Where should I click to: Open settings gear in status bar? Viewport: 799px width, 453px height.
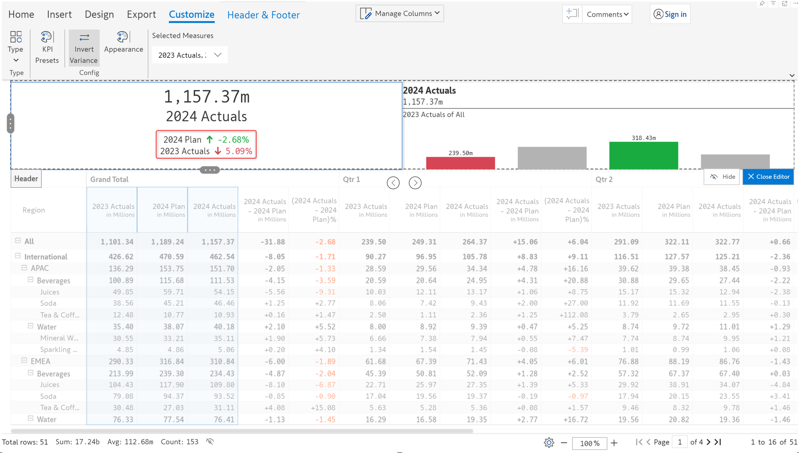tap(549, 443)
